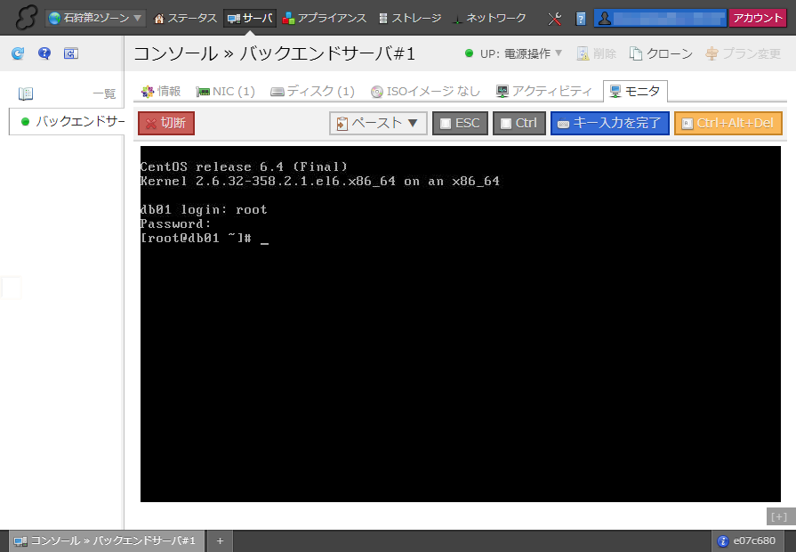Click inside the black console terminal area
Viewport: 796px width, 552px height.
[x=460, y=356]
